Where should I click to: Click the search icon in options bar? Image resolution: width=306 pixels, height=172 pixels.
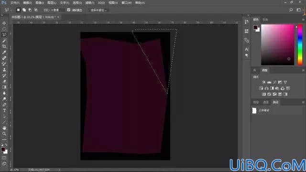tap(291, 10)
